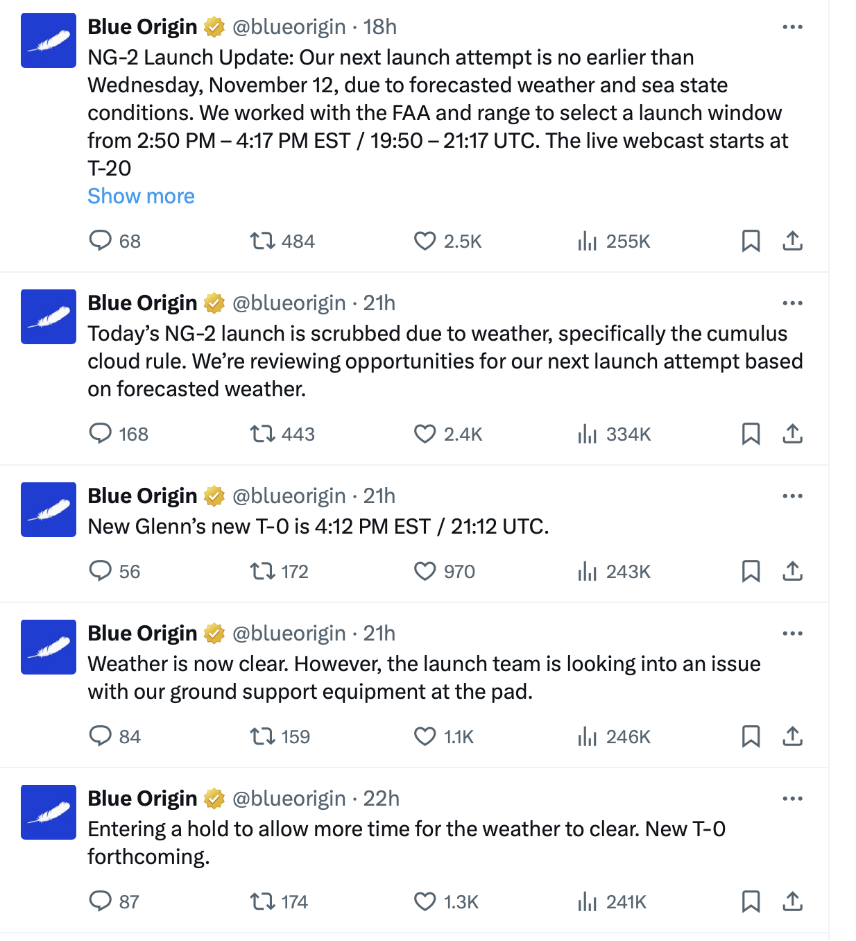856x941 pixels.
Task: Like the scrubbed launch announcement tweet
Action: pyautogui.click(x=426, y=434)
